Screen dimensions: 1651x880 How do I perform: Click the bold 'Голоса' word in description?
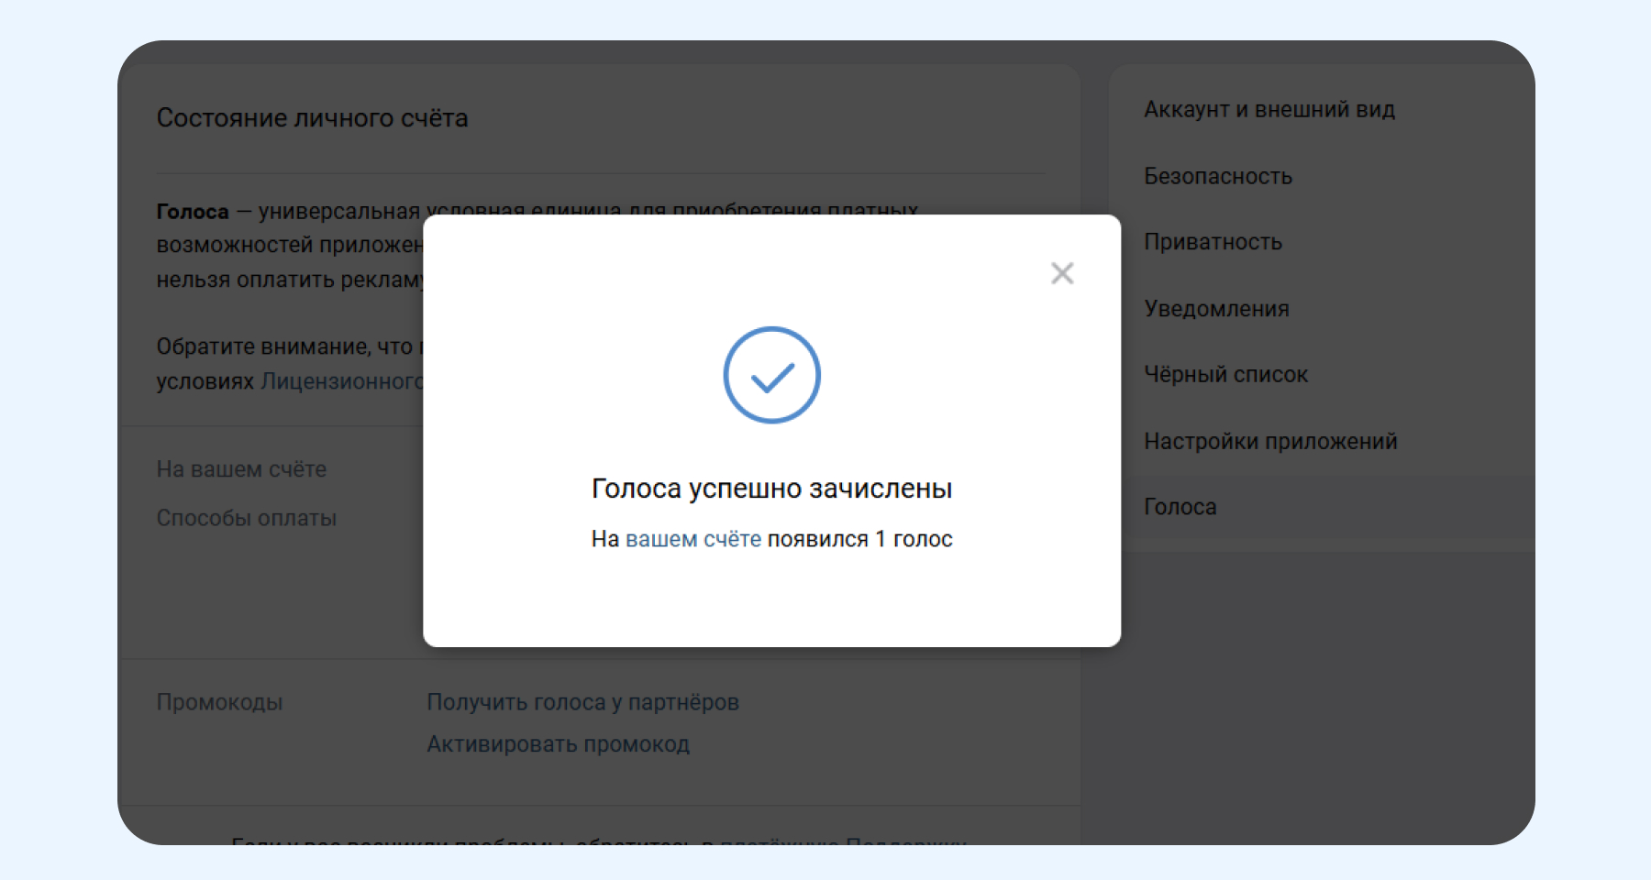193,212
